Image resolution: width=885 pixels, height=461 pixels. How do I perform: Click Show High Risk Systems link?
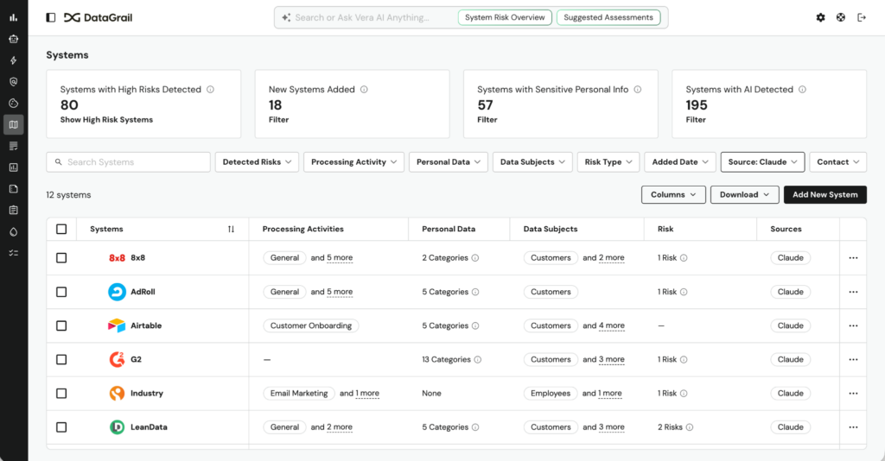(106, 119)
